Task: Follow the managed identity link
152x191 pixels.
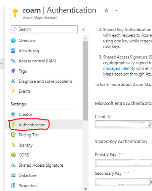Action: [119, 68]
